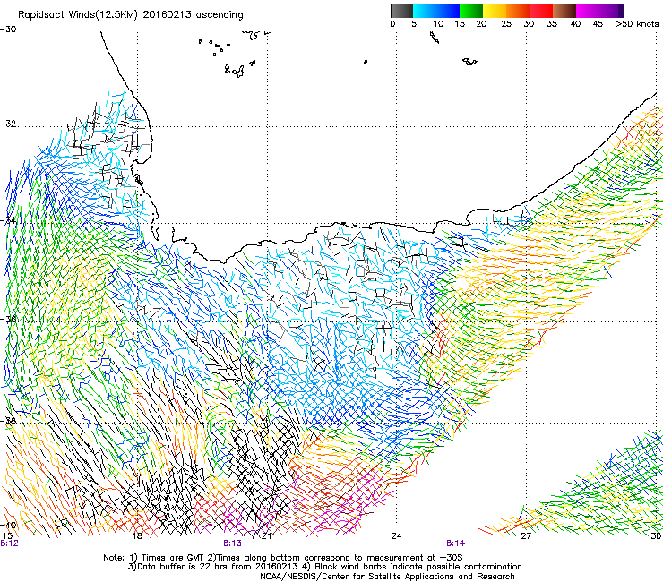Click the purple 'B:13' time marker

233,543
